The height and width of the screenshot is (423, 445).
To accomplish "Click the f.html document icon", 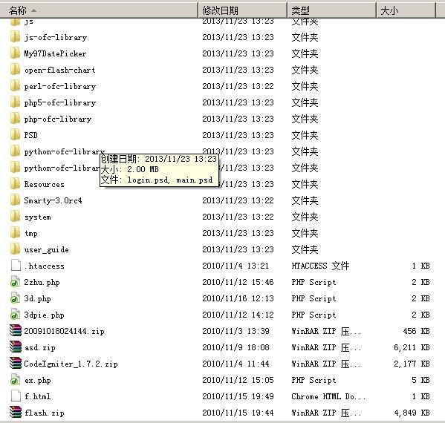I will (x=16, y=396).
